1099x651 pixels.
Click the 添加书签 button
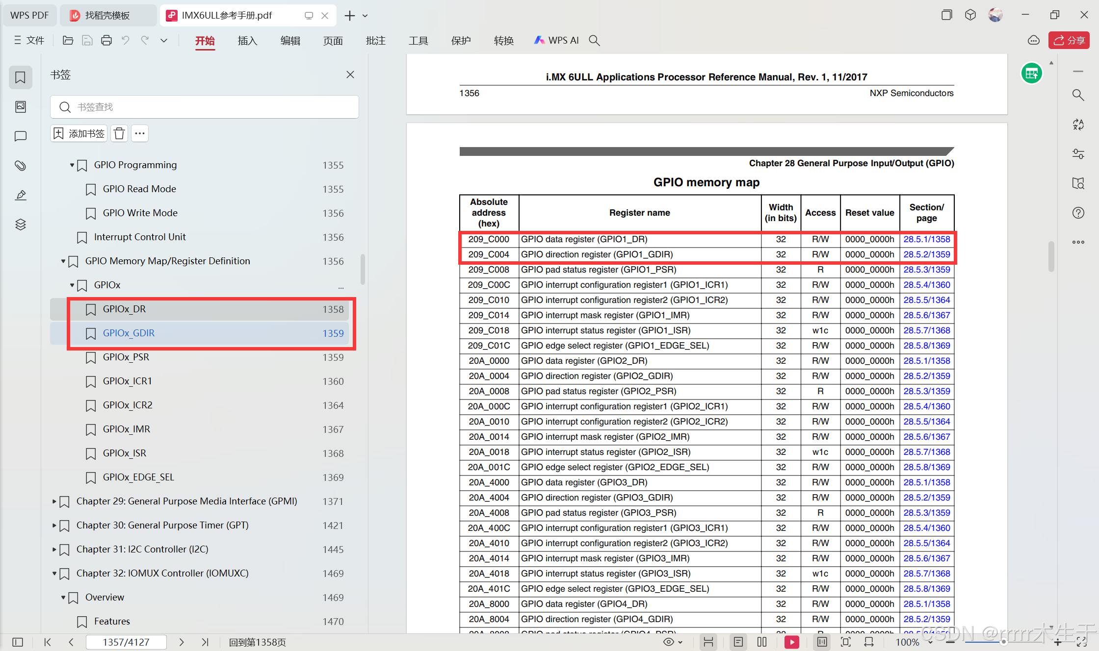tap(79, 133)
